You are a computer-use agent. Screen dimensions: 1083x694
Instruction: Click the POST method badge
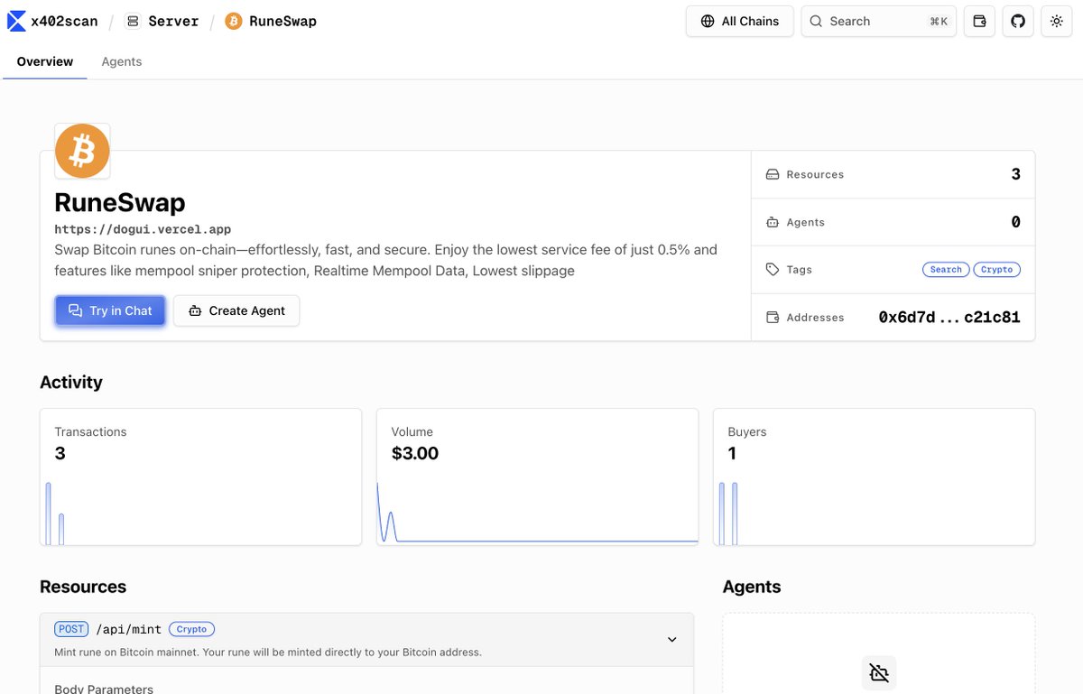(72, 629)
